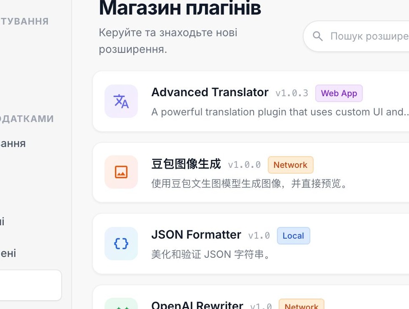Open the JSON Formatter title
409x309 pixels.
coord(196,235)
